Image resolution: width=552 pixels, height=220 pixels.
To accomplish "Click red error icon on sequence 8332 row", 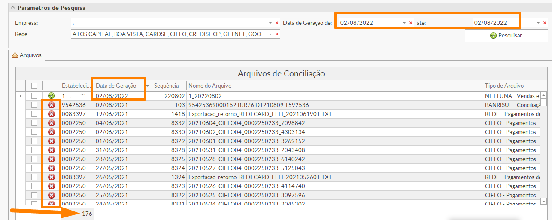I will click(x=52, y=123).
